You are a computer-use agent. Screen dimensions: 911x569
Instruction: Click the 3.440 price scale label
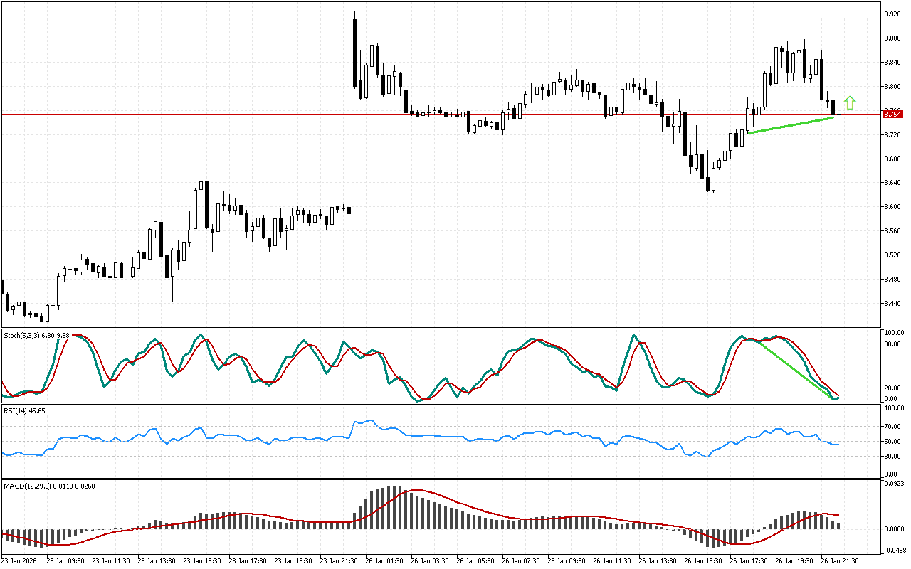892,304
